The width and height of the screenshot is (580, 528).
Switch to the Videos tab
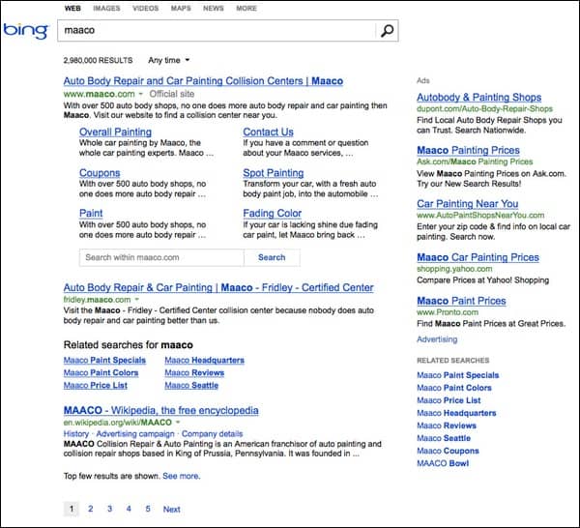145,8
